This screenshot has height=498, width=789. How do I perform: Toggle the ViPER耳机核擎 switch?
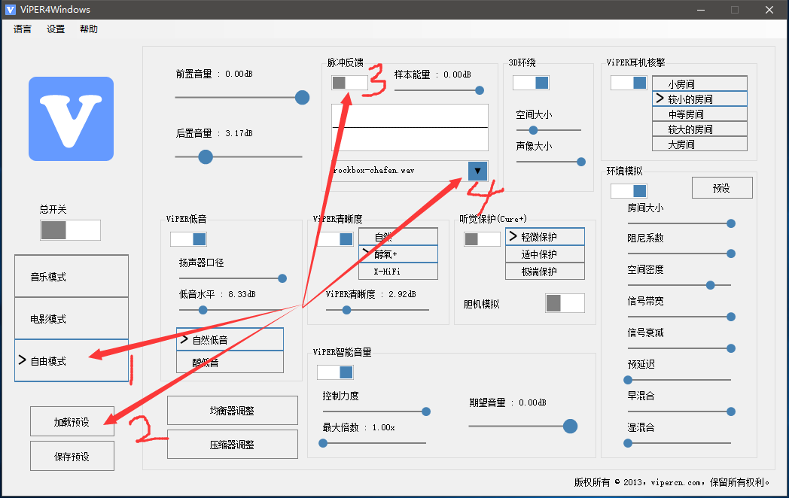tap(629, 83)
